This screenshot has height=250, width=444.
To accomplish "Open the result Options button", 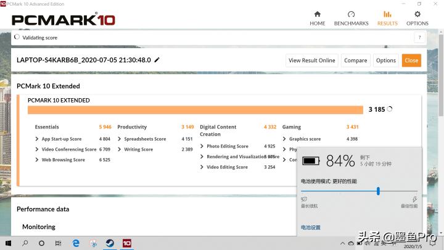I will [x=385, y=60].
